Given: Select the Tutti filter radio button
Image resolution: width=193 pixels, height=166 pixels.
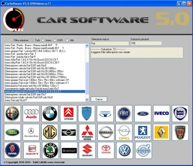Looking at the screenshot, I should [x=32, y=40].
